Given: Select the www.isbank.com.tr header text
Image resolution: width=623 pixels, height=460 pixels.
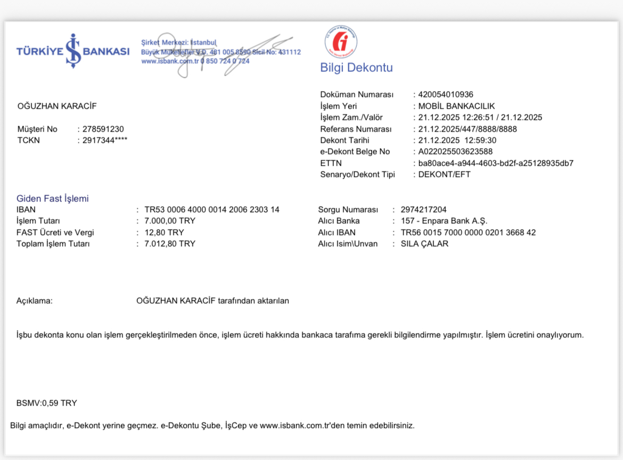Looking at the screenshot, I should [x=170, y=61].
